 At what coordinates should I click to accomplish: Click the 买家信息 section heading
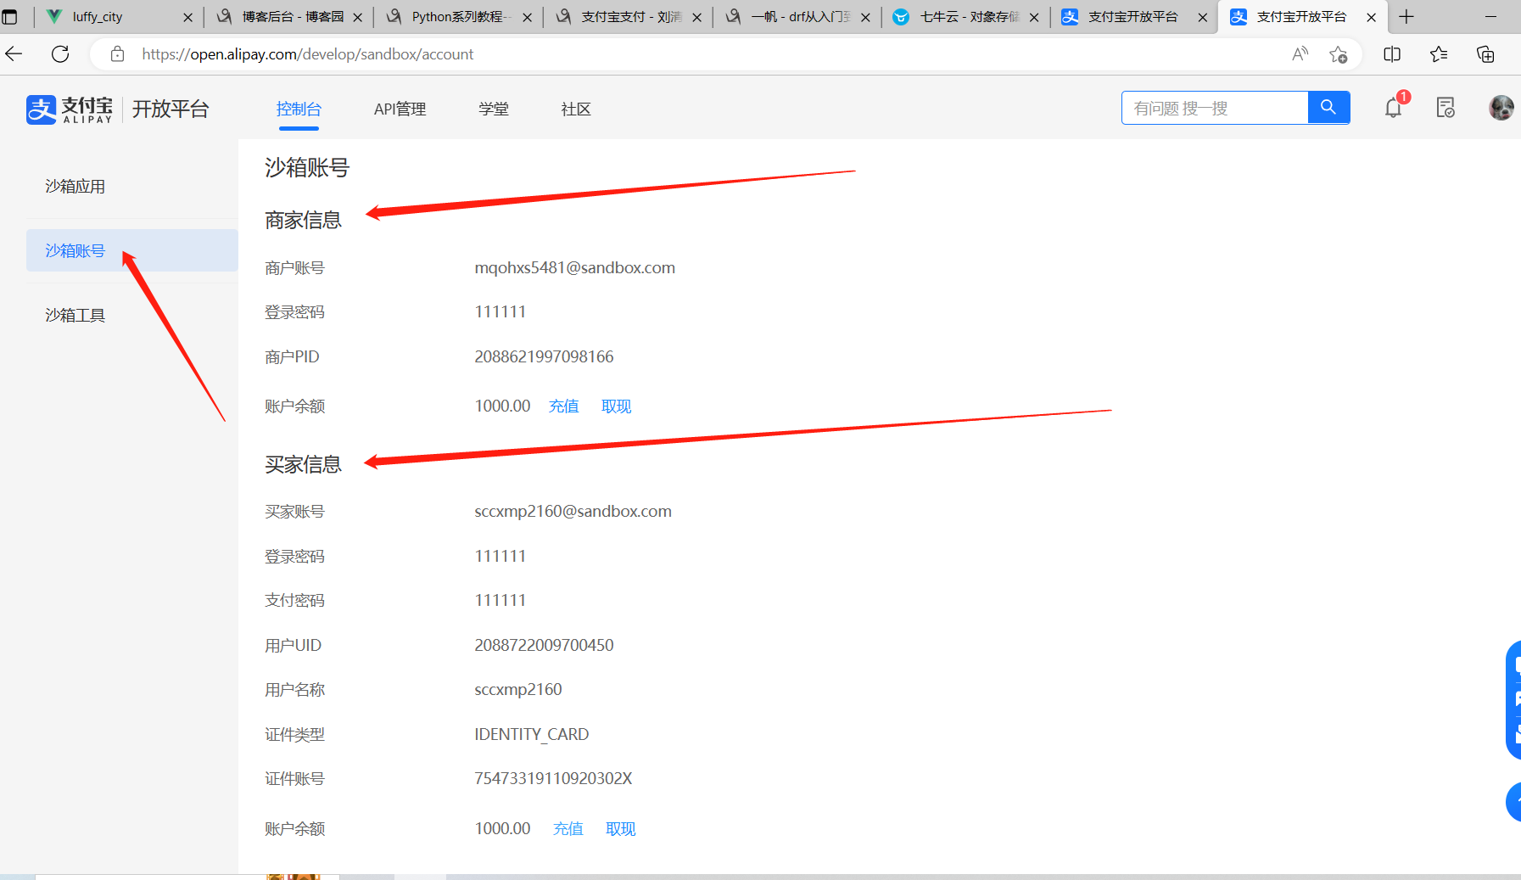pos(303,465)
